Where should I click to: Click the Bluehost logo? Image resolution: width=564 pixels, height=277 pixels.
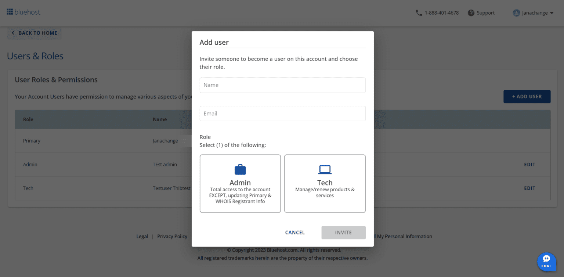[x=23, y=11]
